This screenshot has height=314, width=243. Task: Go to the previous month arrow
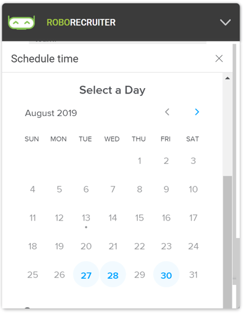click(167, 112)
